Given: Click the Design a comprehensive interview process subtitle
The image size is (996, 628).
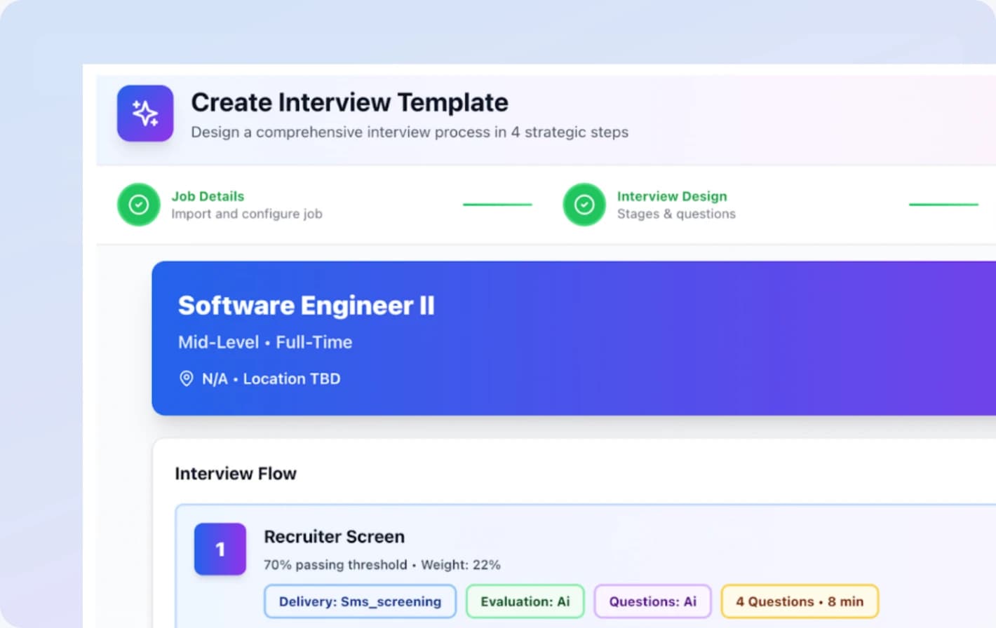Looking at the screenshot, I should [x=410, y=132].
